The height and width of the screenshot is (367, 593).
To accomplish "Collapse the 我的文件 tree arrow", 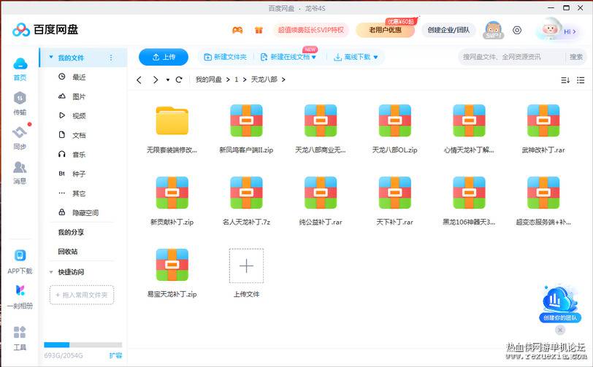I will (51, 58).
